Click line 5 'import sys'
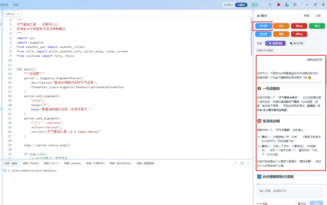 (x=26, y=38)
